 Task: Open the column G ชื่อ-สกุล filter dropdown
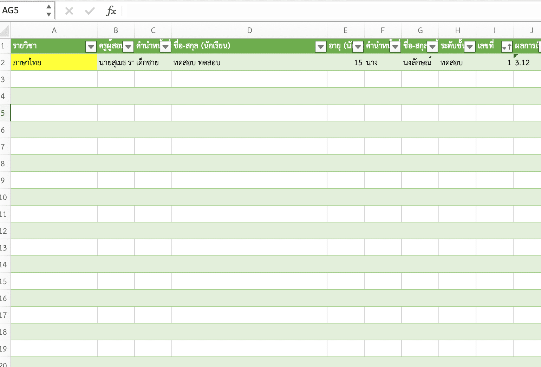432,46
